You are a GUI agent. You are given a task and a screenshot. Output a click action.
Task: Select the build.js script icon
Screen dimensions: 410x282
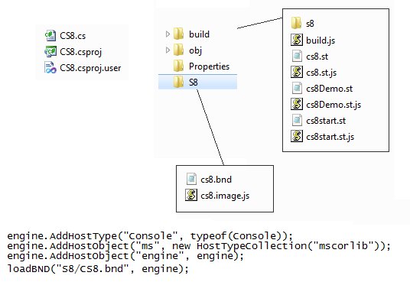coord(297,40)
